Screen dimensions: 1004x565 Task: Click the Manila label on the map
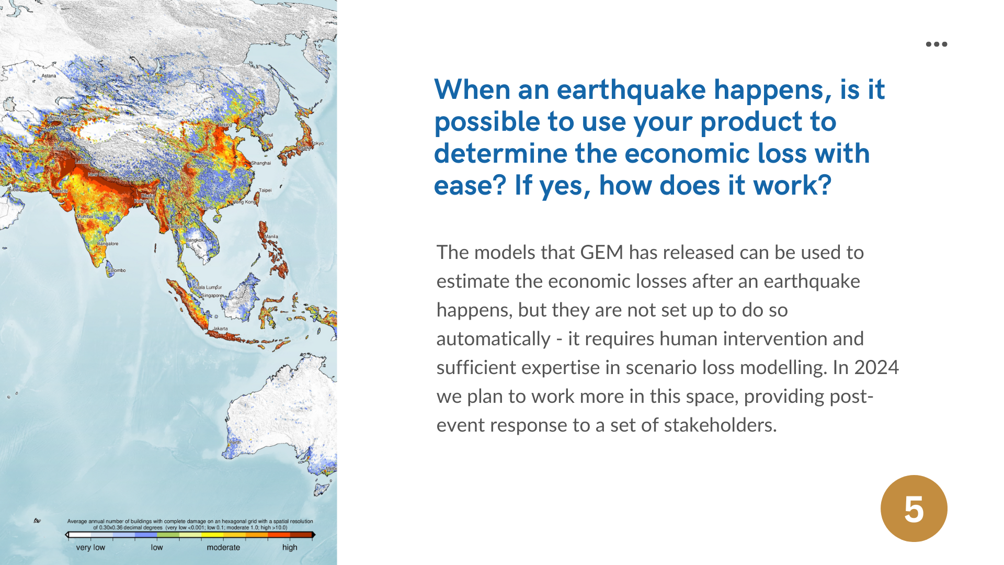271,236
